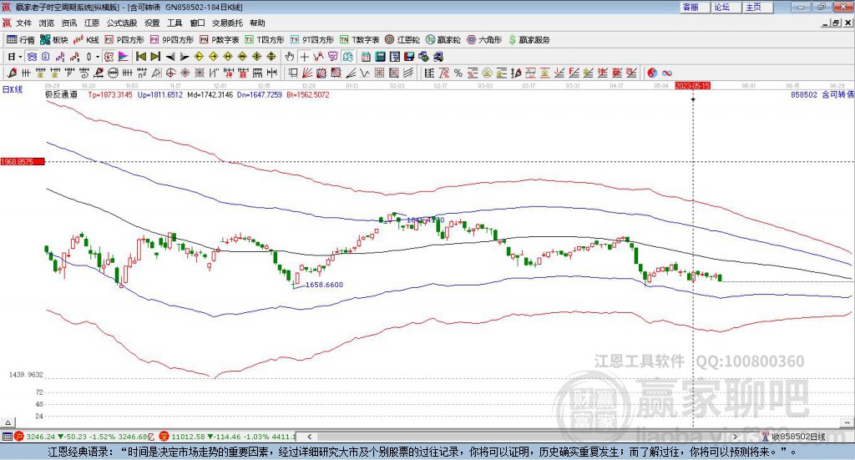Open the calendar icon showing 21
Image resolution: width=855 pixels, height=460 pixels.
point(366,57)
